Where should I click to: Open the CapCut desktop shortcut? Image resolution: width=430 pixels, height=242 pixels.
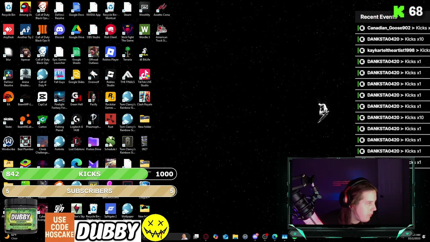42,99
